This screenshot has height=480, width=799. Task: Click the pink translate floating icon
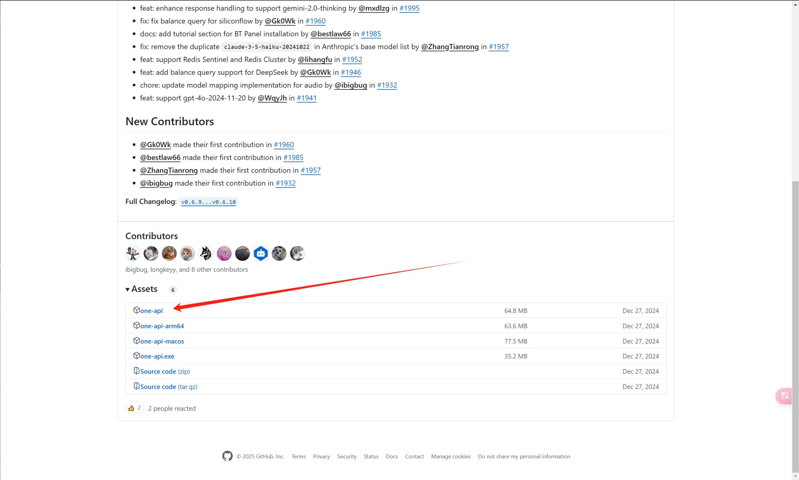785,396
